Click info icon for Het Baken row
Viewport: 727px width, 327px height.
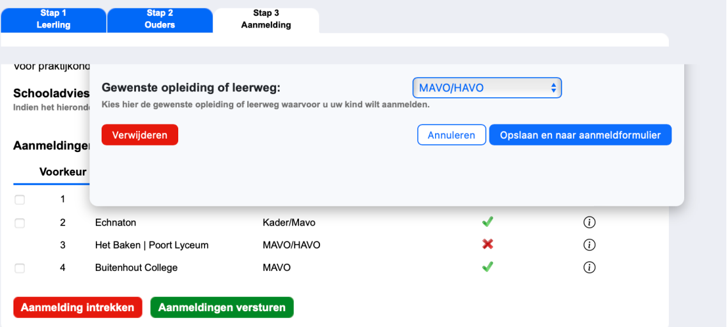click(x=589, y=245)
